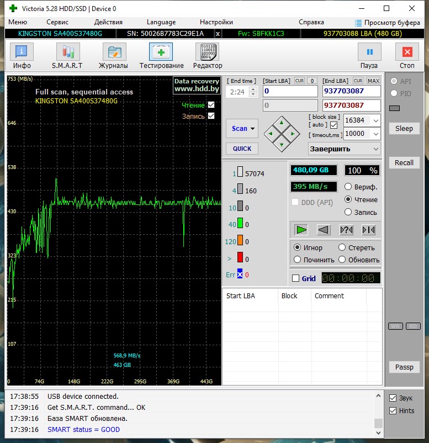The width and height of the screenshot is (429, 443).
Task: Toggle the Hints checkbox
Action: click(x=393, y=411)
